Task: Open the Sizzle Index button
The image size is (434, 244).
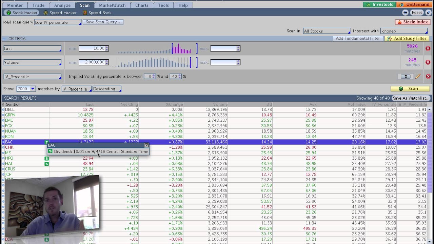Action: pyautogui.click(x=412, y=22)
